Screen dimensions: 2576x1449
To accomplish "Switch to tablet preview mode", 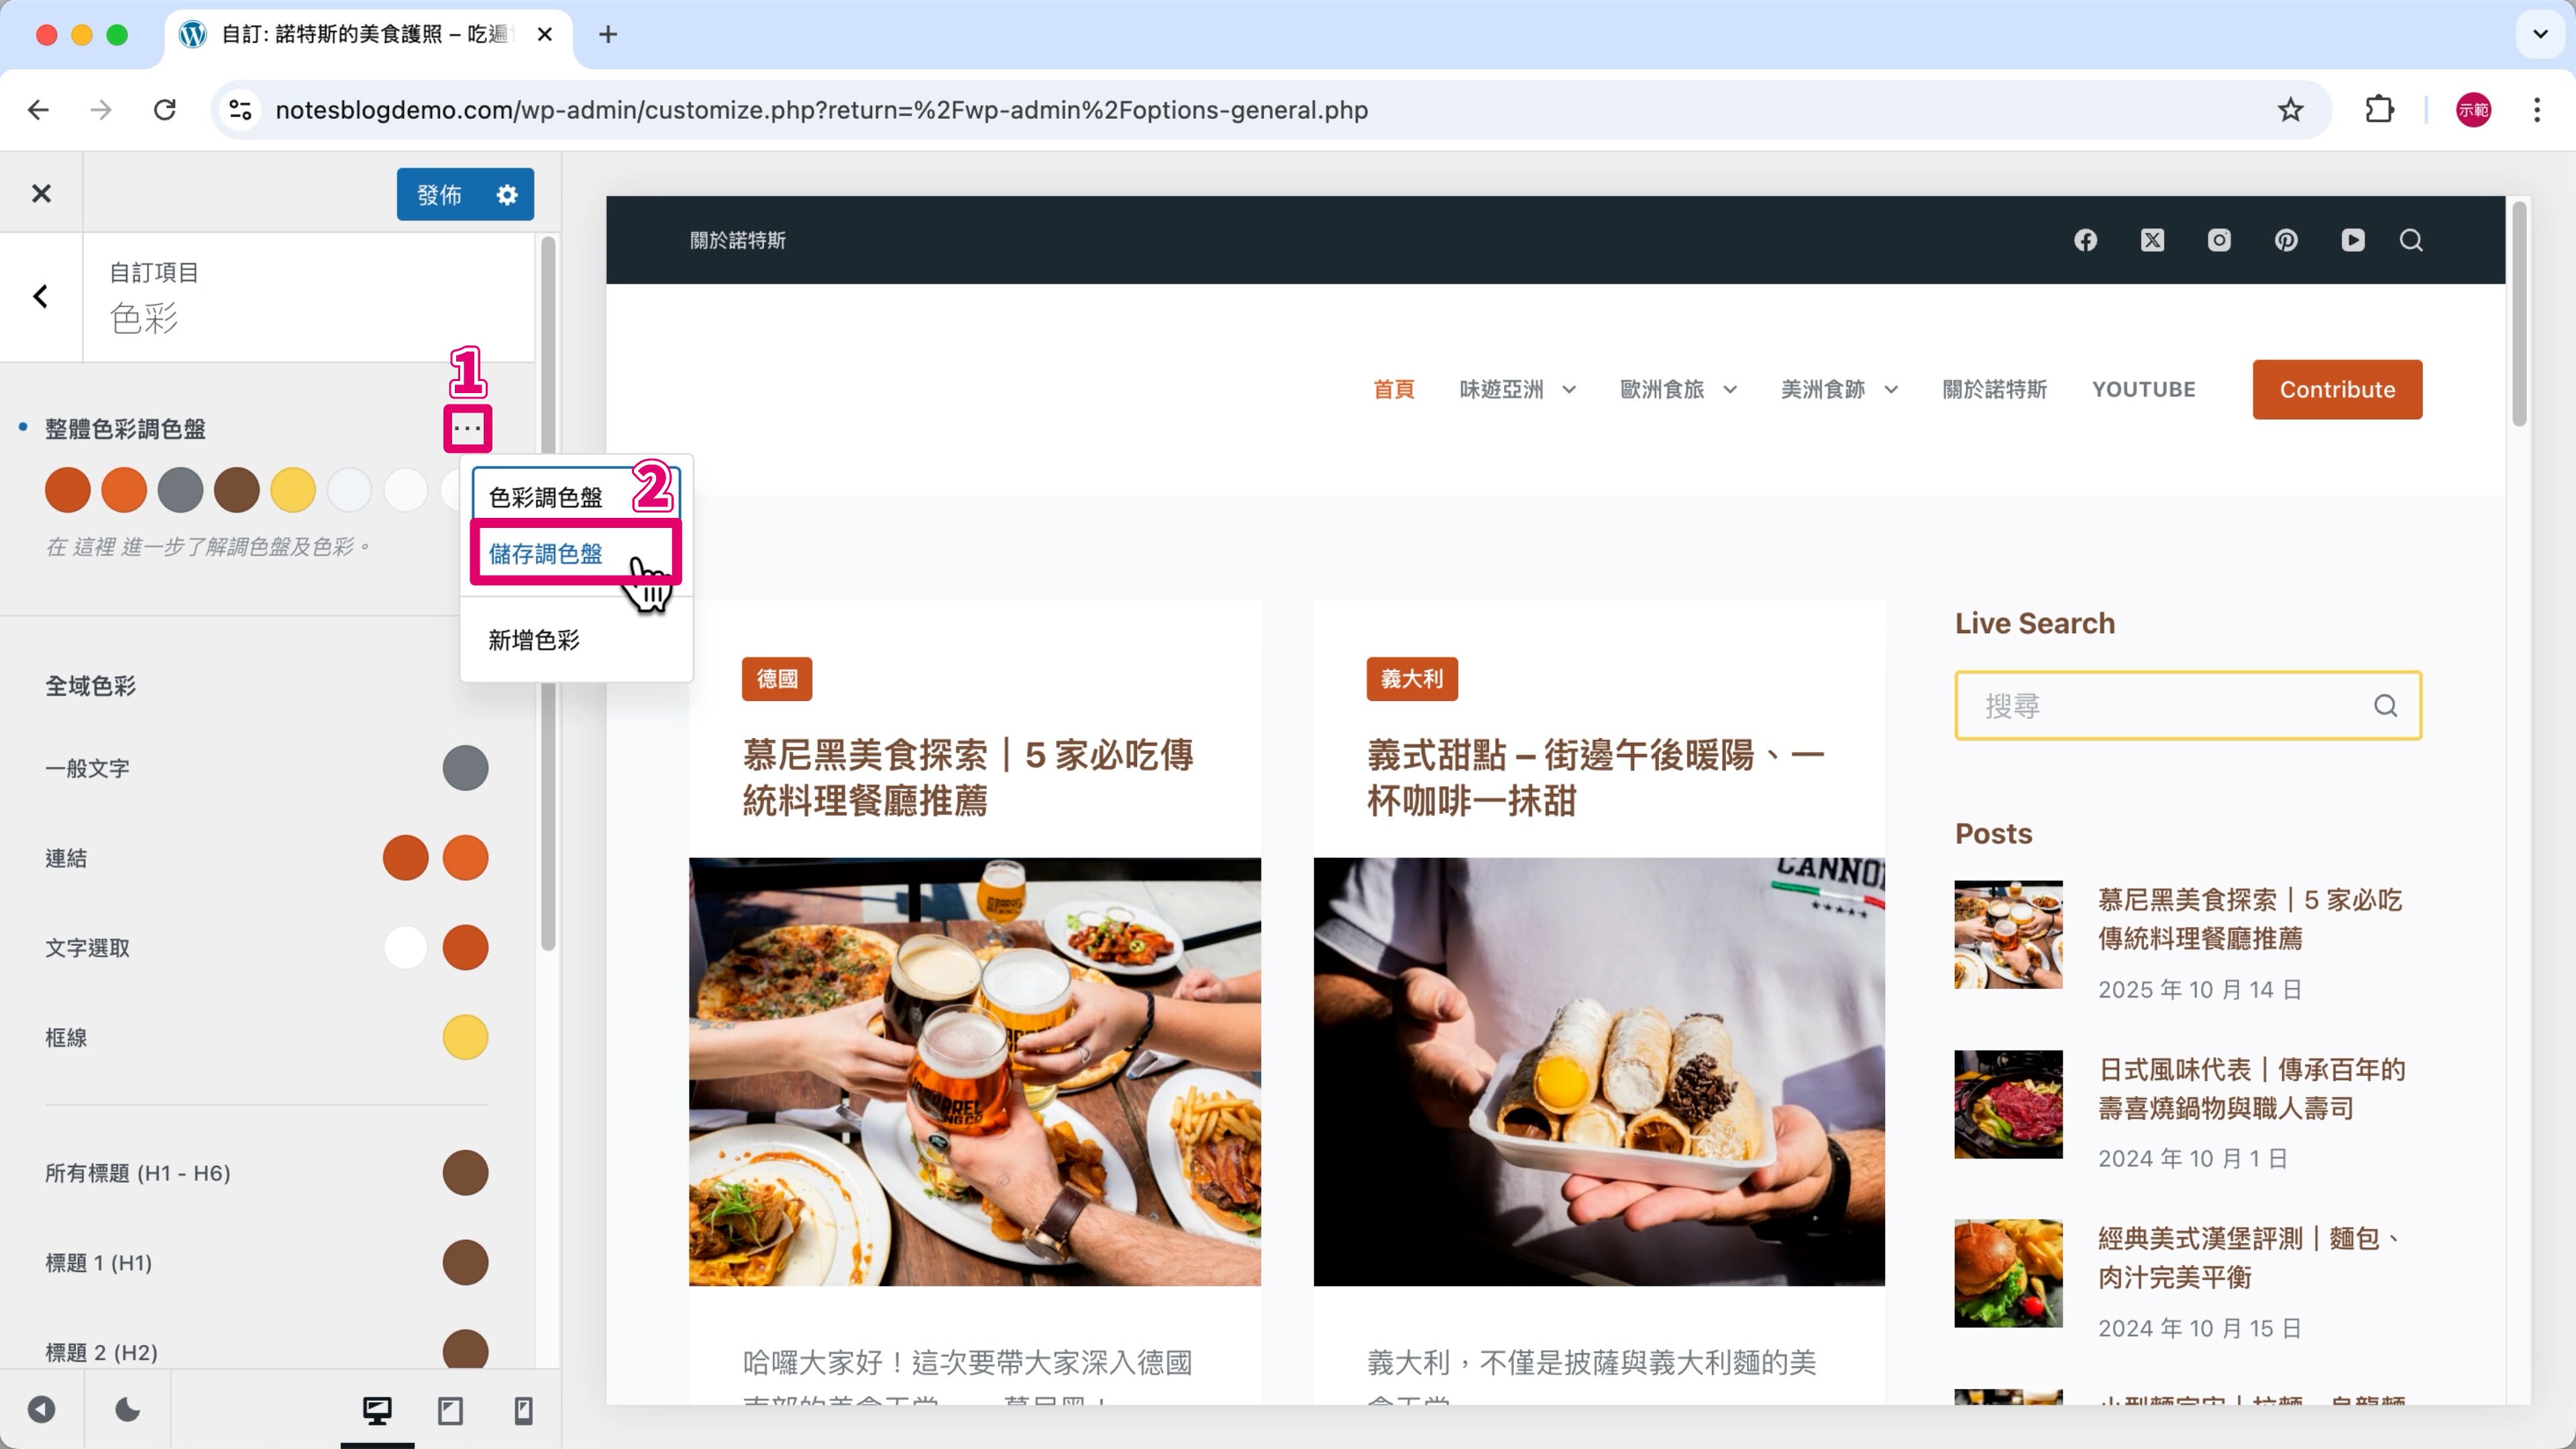I will pyautogui.click(x=450, y=1410).
